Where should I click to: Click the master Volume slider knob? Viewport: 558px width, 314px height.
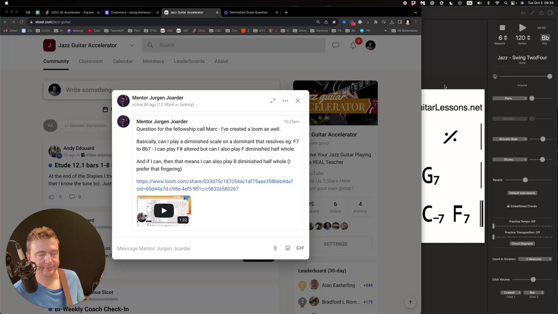pyautogui.click(x=549, y=77)
